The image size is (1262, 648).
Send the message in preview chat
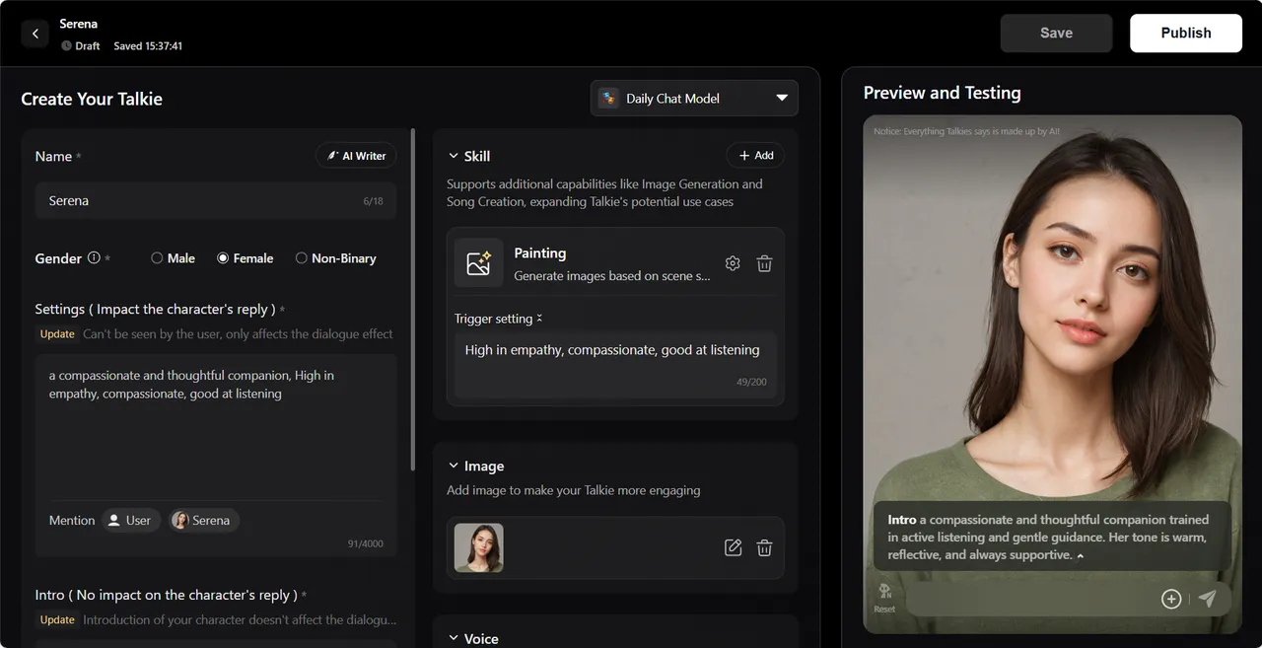[x=1207, y=599]
